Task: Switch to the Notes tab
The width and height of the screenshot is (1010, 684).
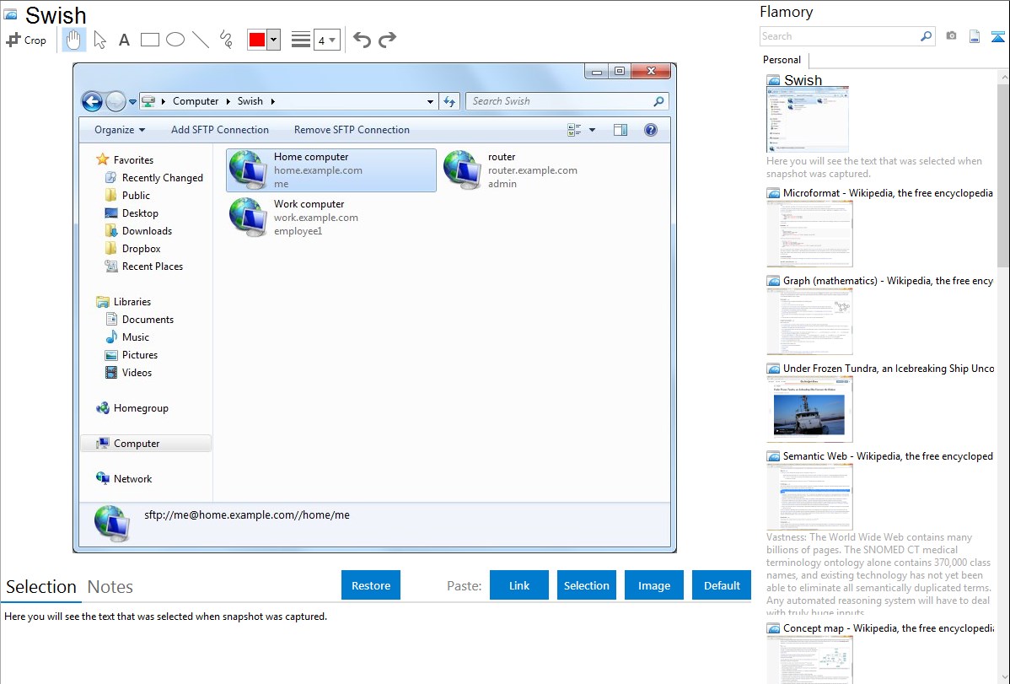Action: 110,587
